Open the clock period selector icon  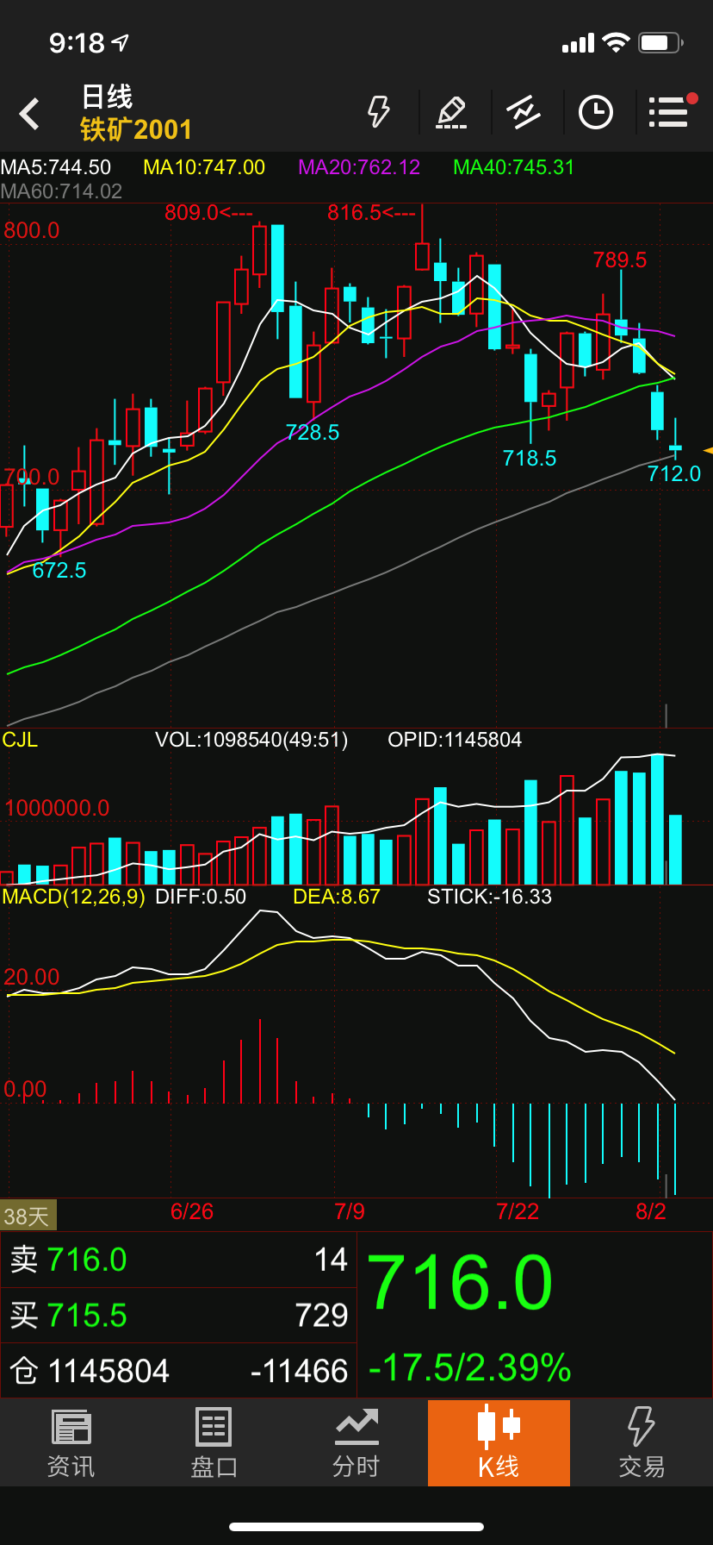(x=596, y=113)
